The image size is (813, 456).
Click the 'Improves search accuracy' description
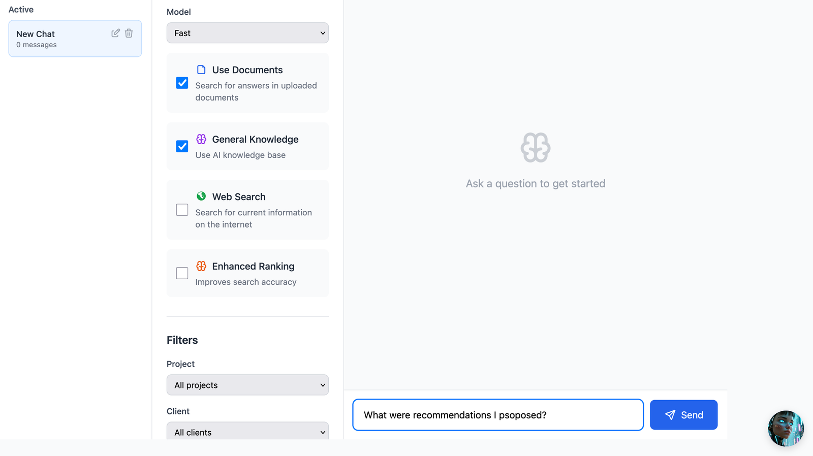(x=246, y=282)
